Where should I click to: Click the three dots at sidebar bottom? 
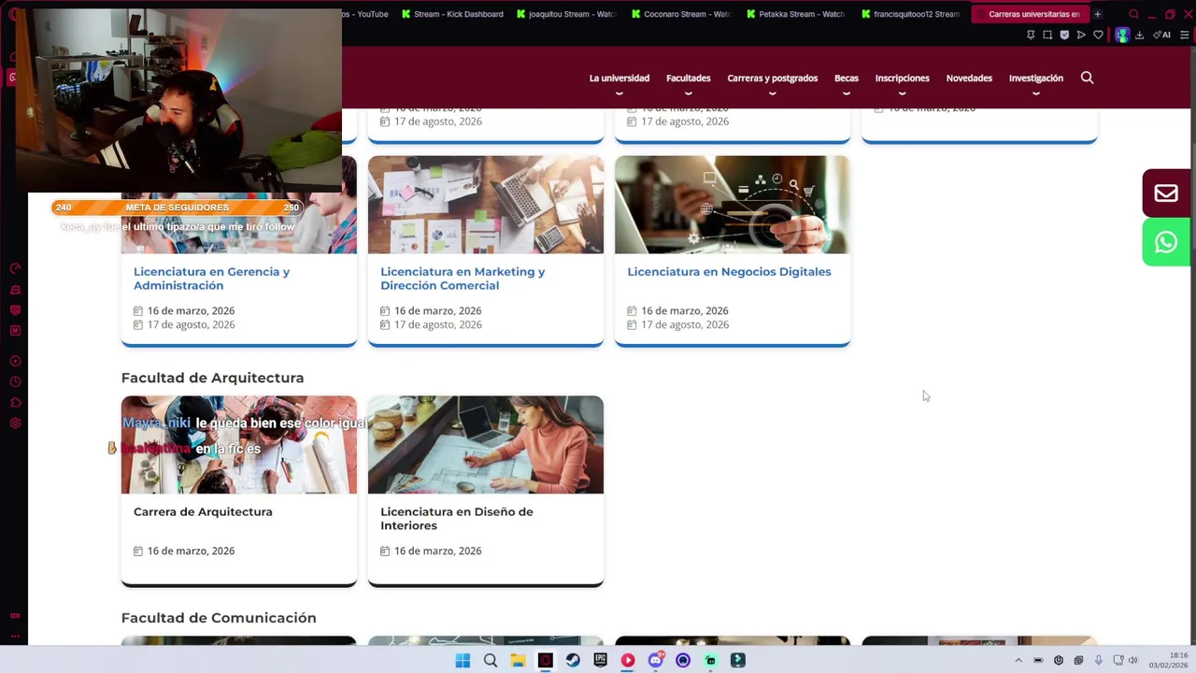pos(15,636)
